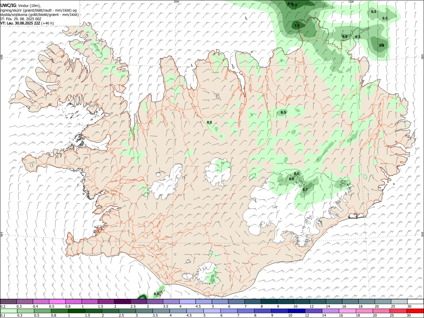Click the darkest green swatch right of 1 in rain legend

[x=77, y=311]
